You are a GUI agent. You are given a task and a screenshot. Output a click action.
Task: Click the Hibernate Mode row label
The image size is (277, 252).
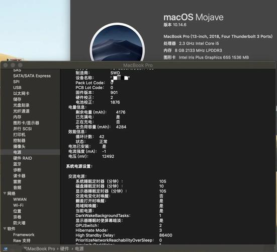91,230
